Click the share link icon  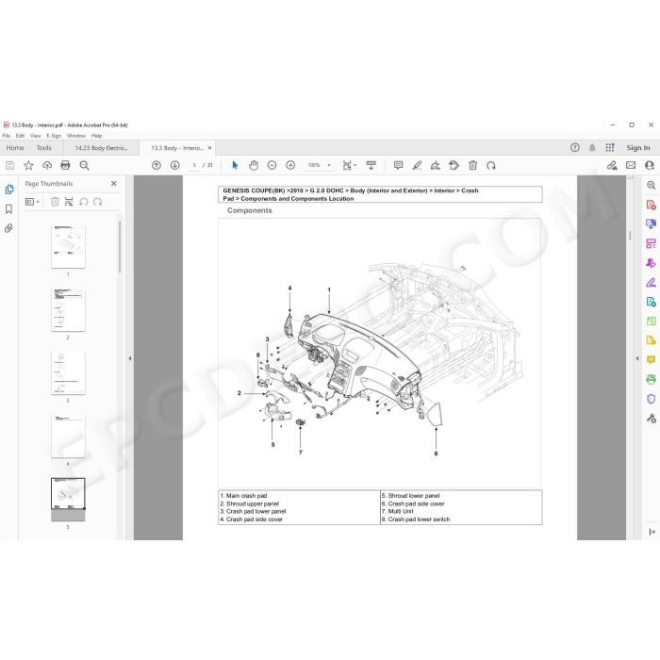(612, 165)
